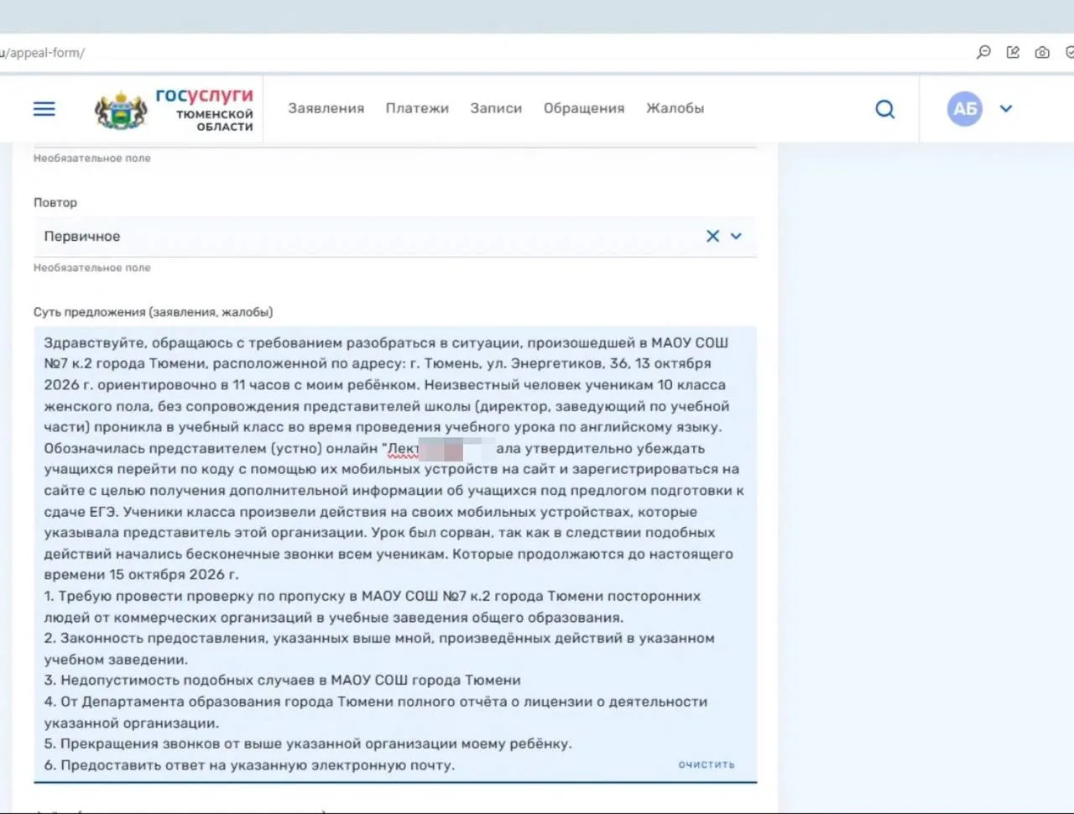
Task: Click the Госуслуги Тюменской области logo
Action: 174,109
